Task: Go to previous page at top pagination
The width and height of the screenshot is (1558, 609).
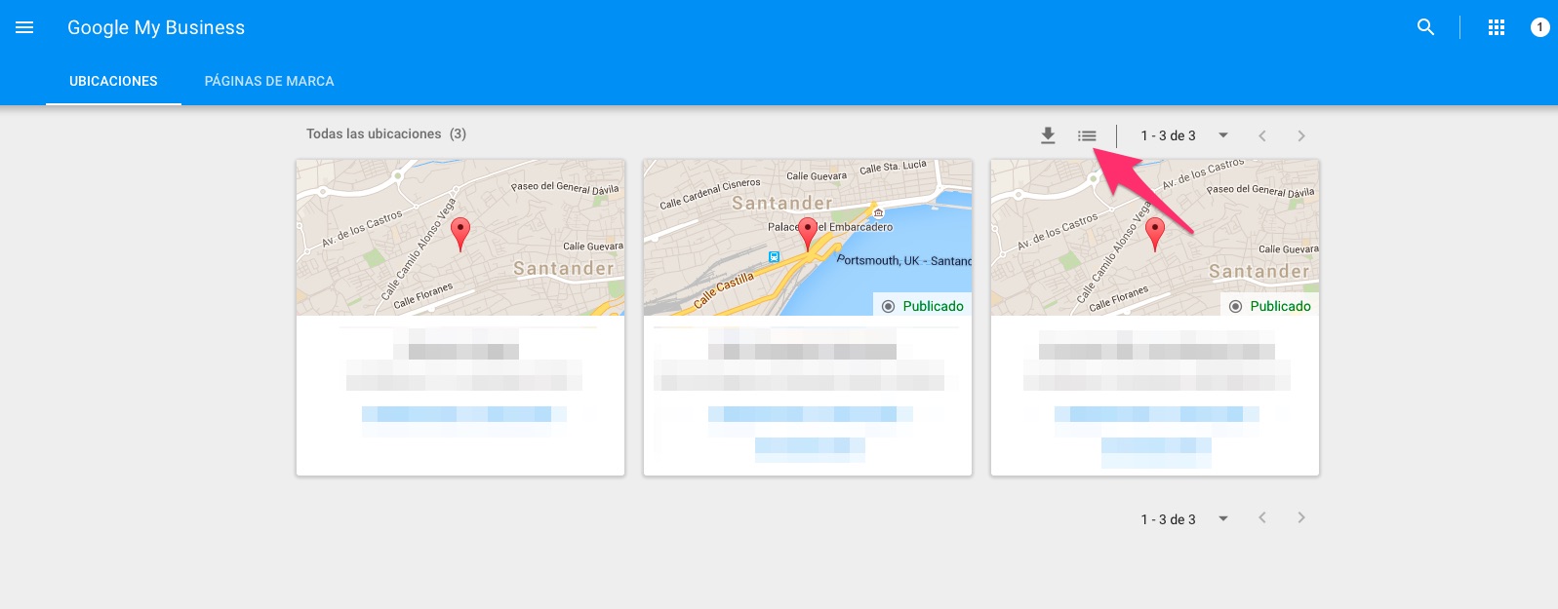Action: [x=1261, y=135]
